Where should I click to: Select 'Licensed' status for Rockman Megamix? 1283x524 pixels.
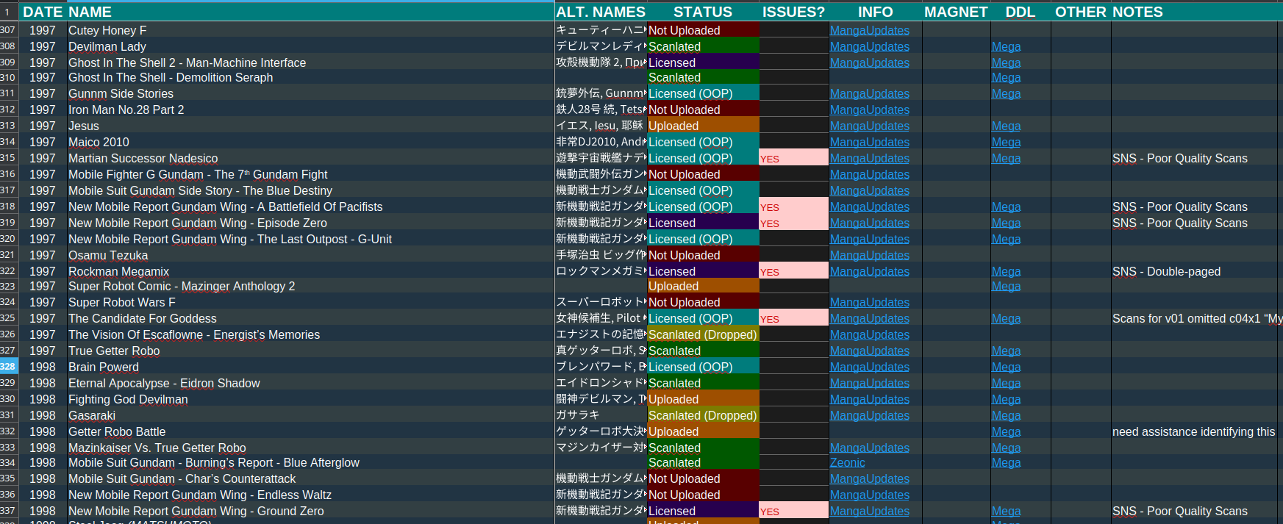coord(703,271)
